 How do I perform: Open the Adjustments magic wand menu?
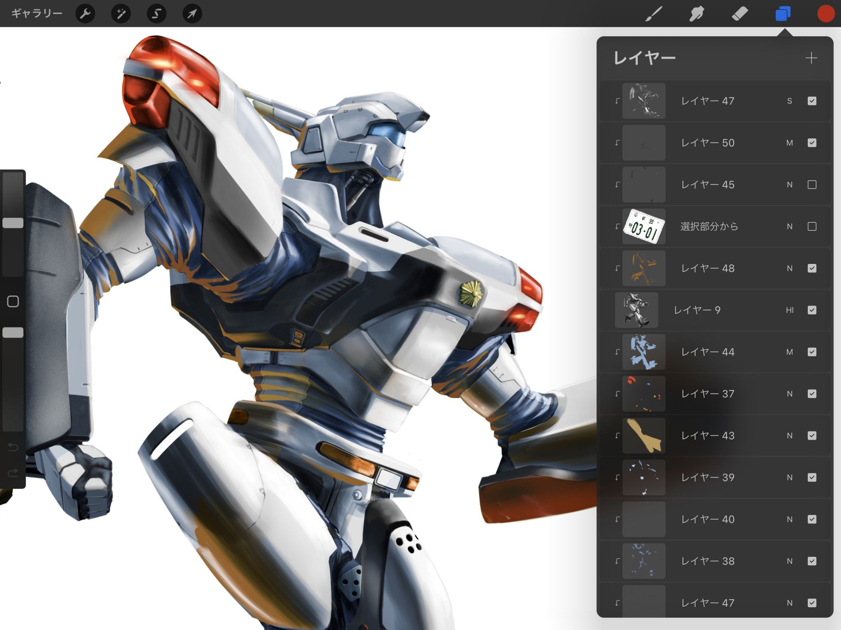pyautogui.click(x=121, y=14)
